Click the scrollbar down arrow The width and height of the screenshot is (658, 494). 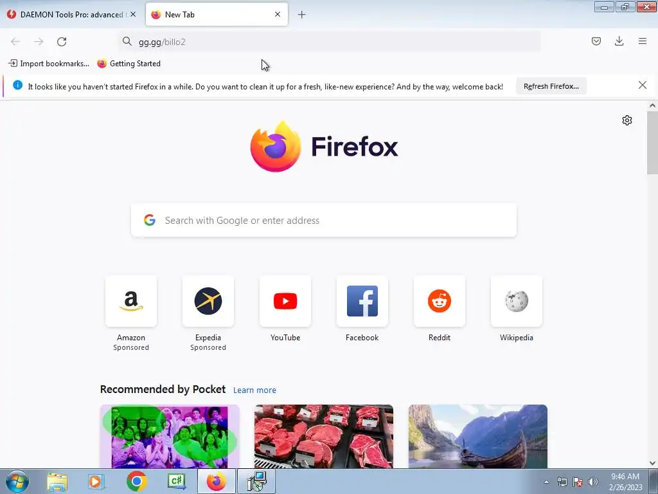click(652, 463)
